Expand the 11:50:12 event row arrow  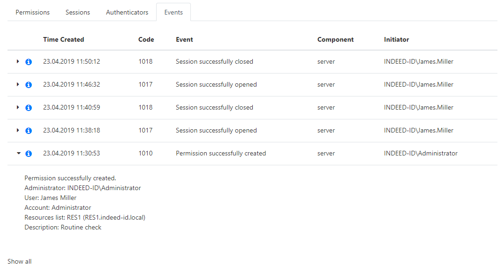pos(18,61)
